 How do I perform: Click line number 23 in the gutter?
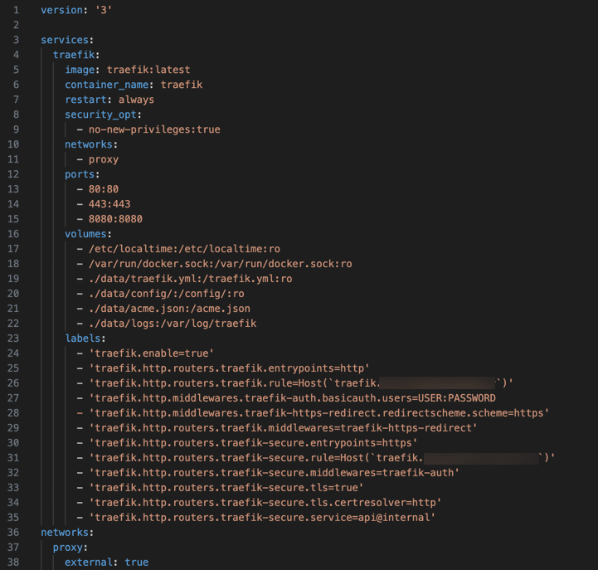click(13, 338)
